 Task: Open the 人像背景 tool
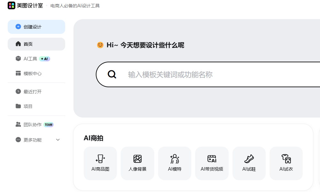[x=137, y=163]
